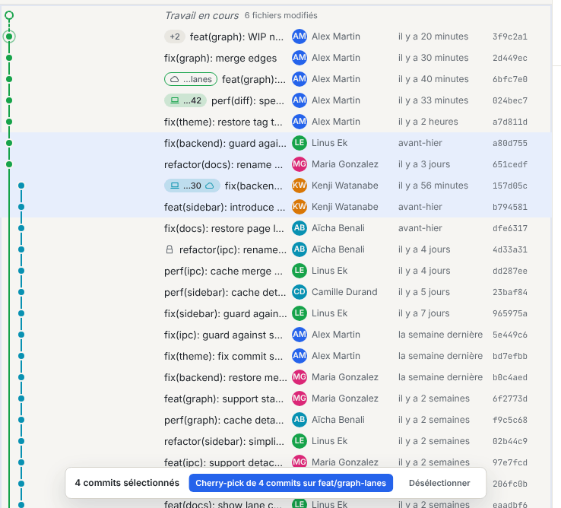Select commit fix(backend): restore me...
Screen dimensions: 561x508
coord(226,378)
